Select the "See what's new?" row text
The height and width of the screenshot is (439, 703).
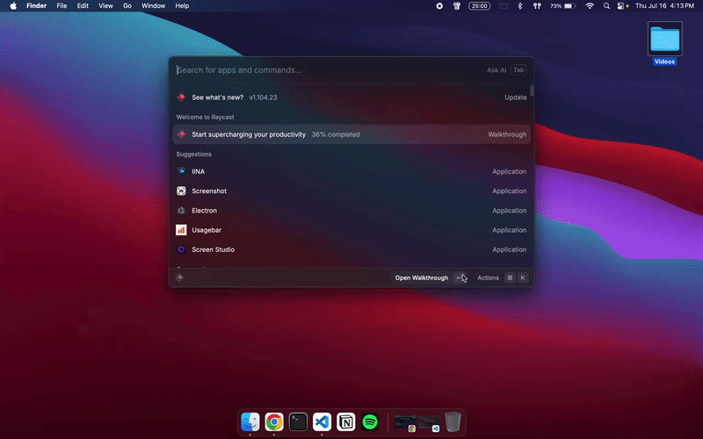pos(217,97)
